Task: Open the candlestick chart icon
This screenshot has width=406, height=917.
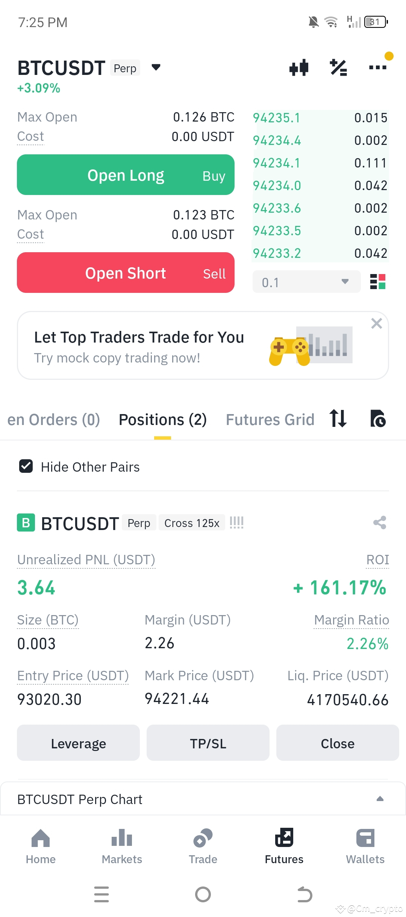Action: (x=299, y=68)
